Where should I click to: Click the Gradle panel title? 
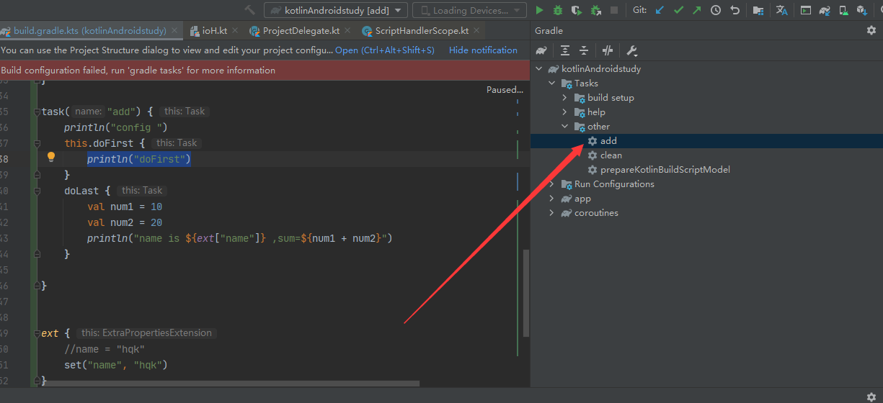(x=549, y=30)
